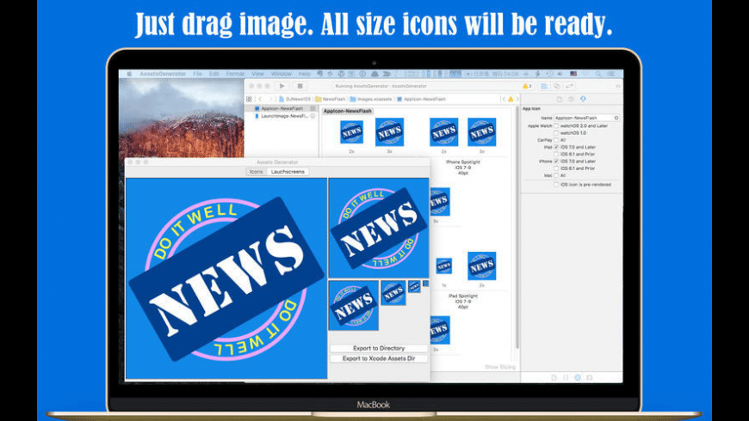This screenshot has height=421, width=749.
Task: Click the first 3x NEWS icon slot
Action: (x=389, y=132)
